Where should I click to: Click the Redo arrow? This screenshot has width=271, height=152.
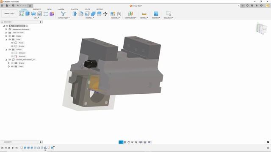coord(24,5)
